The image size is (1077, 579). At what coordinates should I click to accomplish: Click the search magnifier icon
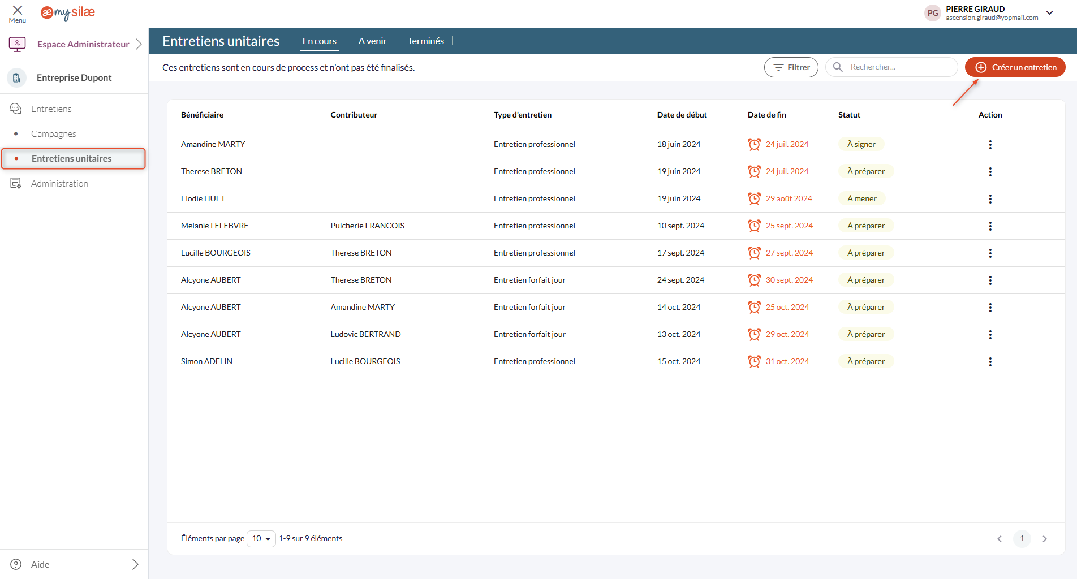[838, 67]
